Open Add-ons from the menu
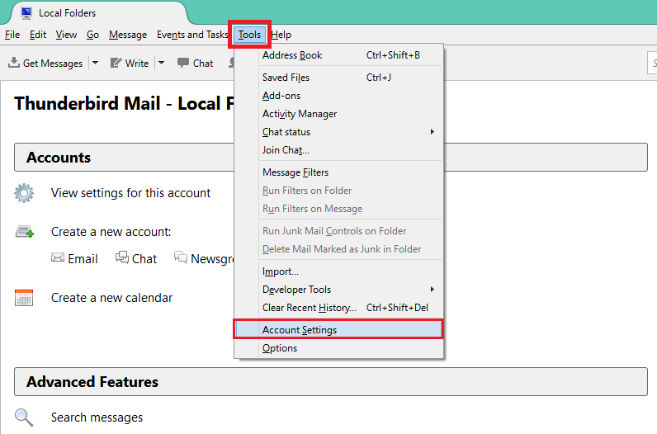657x434 pixels. point(338,96)
